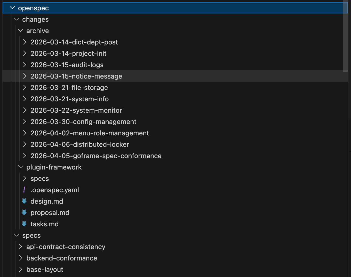Collapse the changes folder chevron
351x277 pixels.
click(x=17, y=19)
